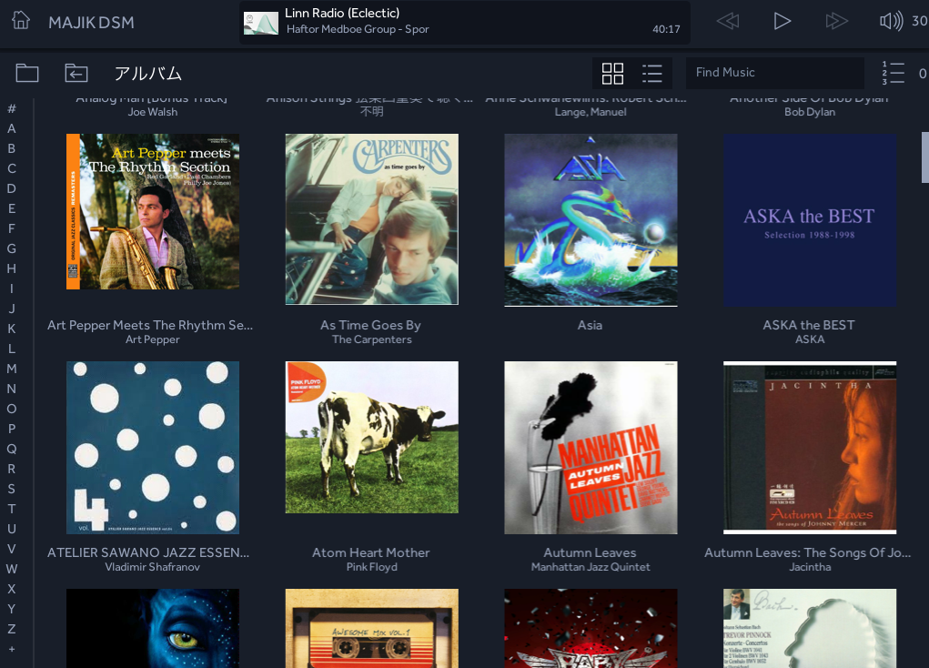Click the now-playing Linn Radio artwork
Screen dimensions: 929x668
pyautogui.click(x=261, y=23)
